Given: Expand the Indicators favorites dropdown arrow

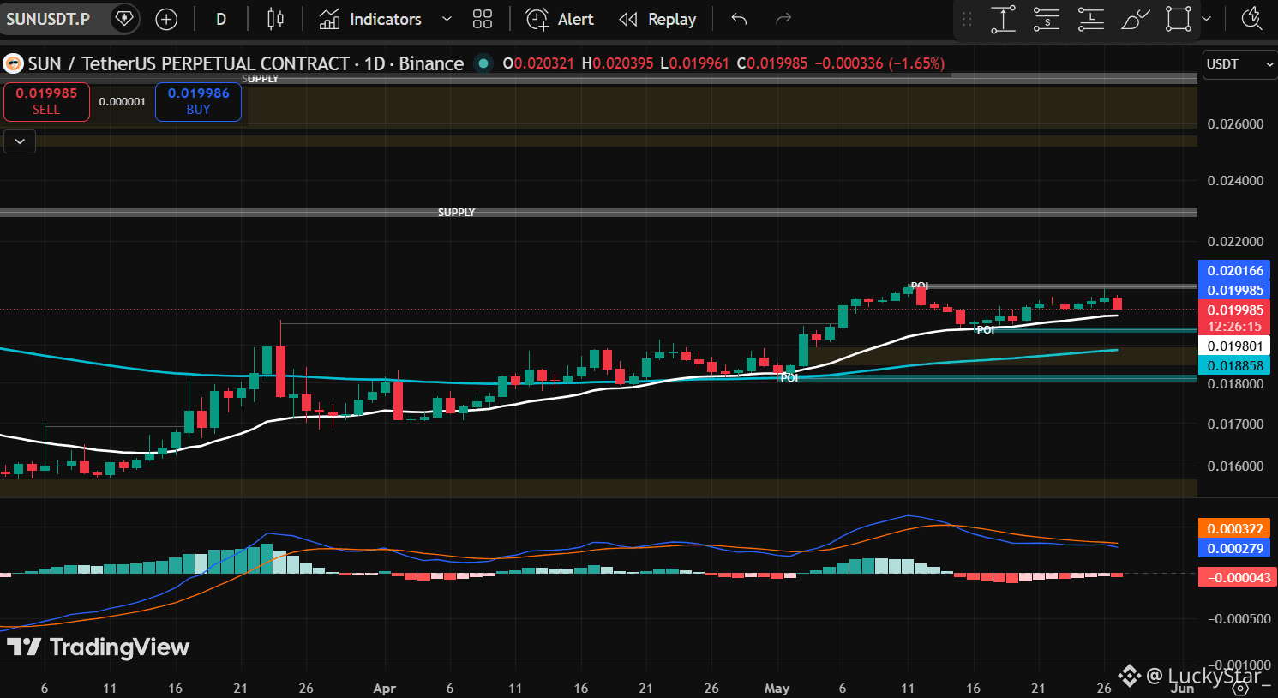Looking at the screenshot, I should click(x=447, y=19).
